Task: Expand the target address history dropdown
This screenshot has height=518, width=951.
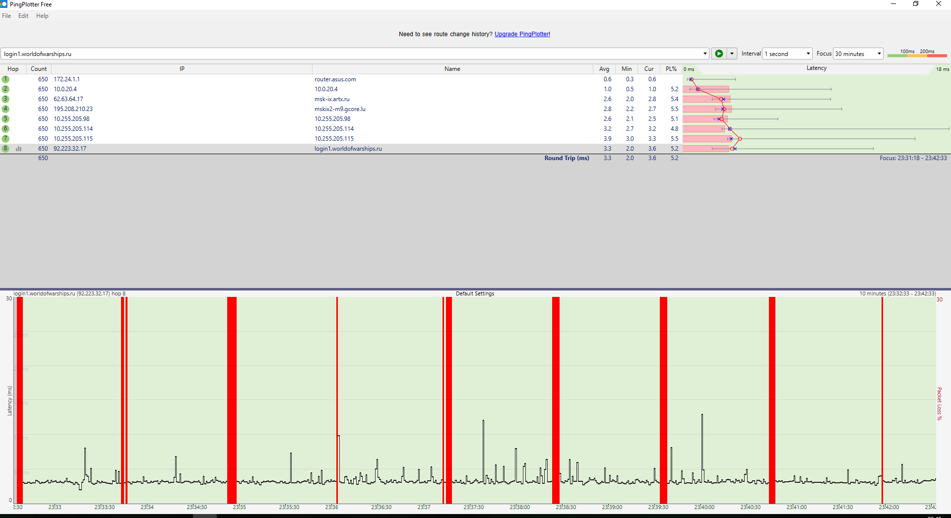Action: point(705,54)
